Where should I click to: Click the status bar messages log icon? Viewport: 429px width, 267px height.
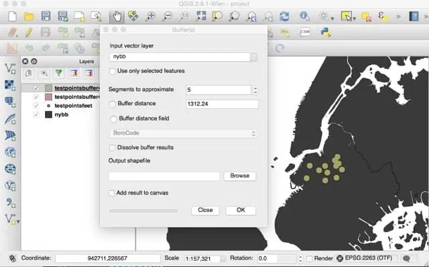click(x=407, y=258)
